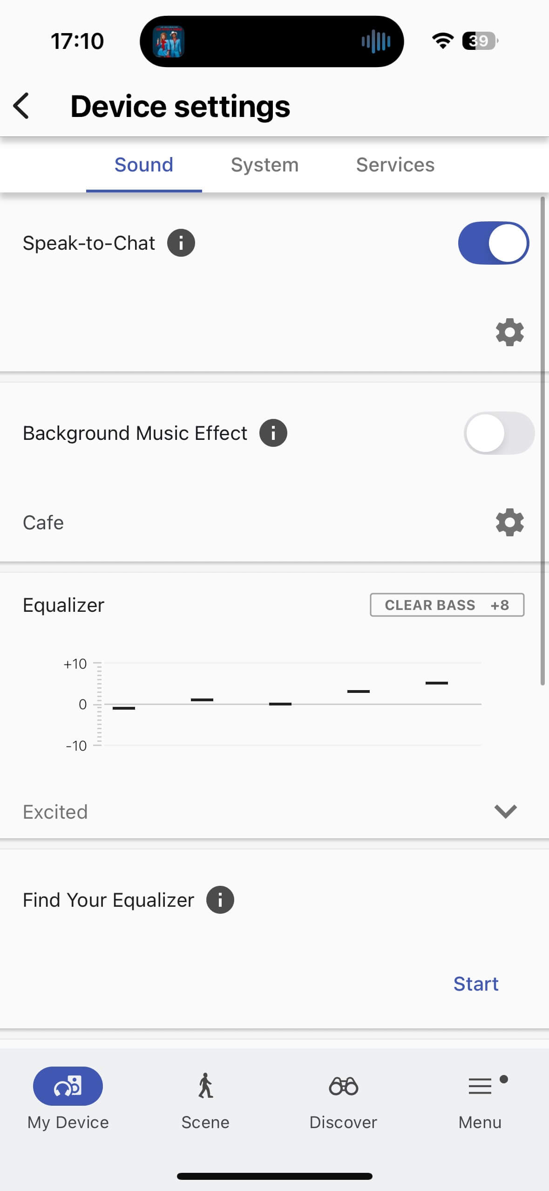Switch to the Services tab
The height and width of the screenshot is (1191, 549).
(395, 165)
